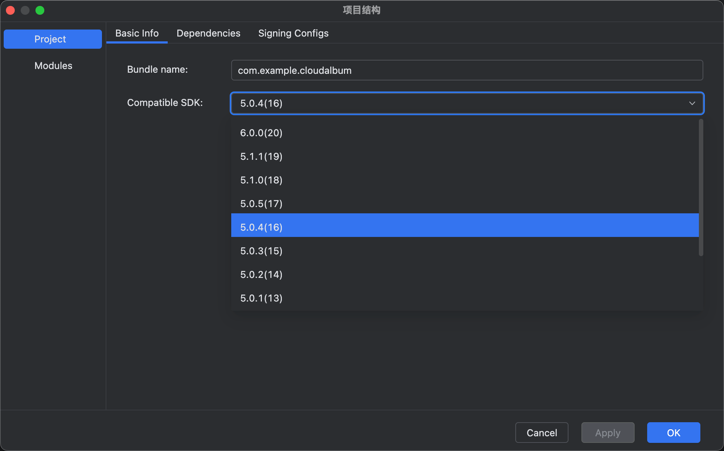Select Project in the left sidebar

52,39
